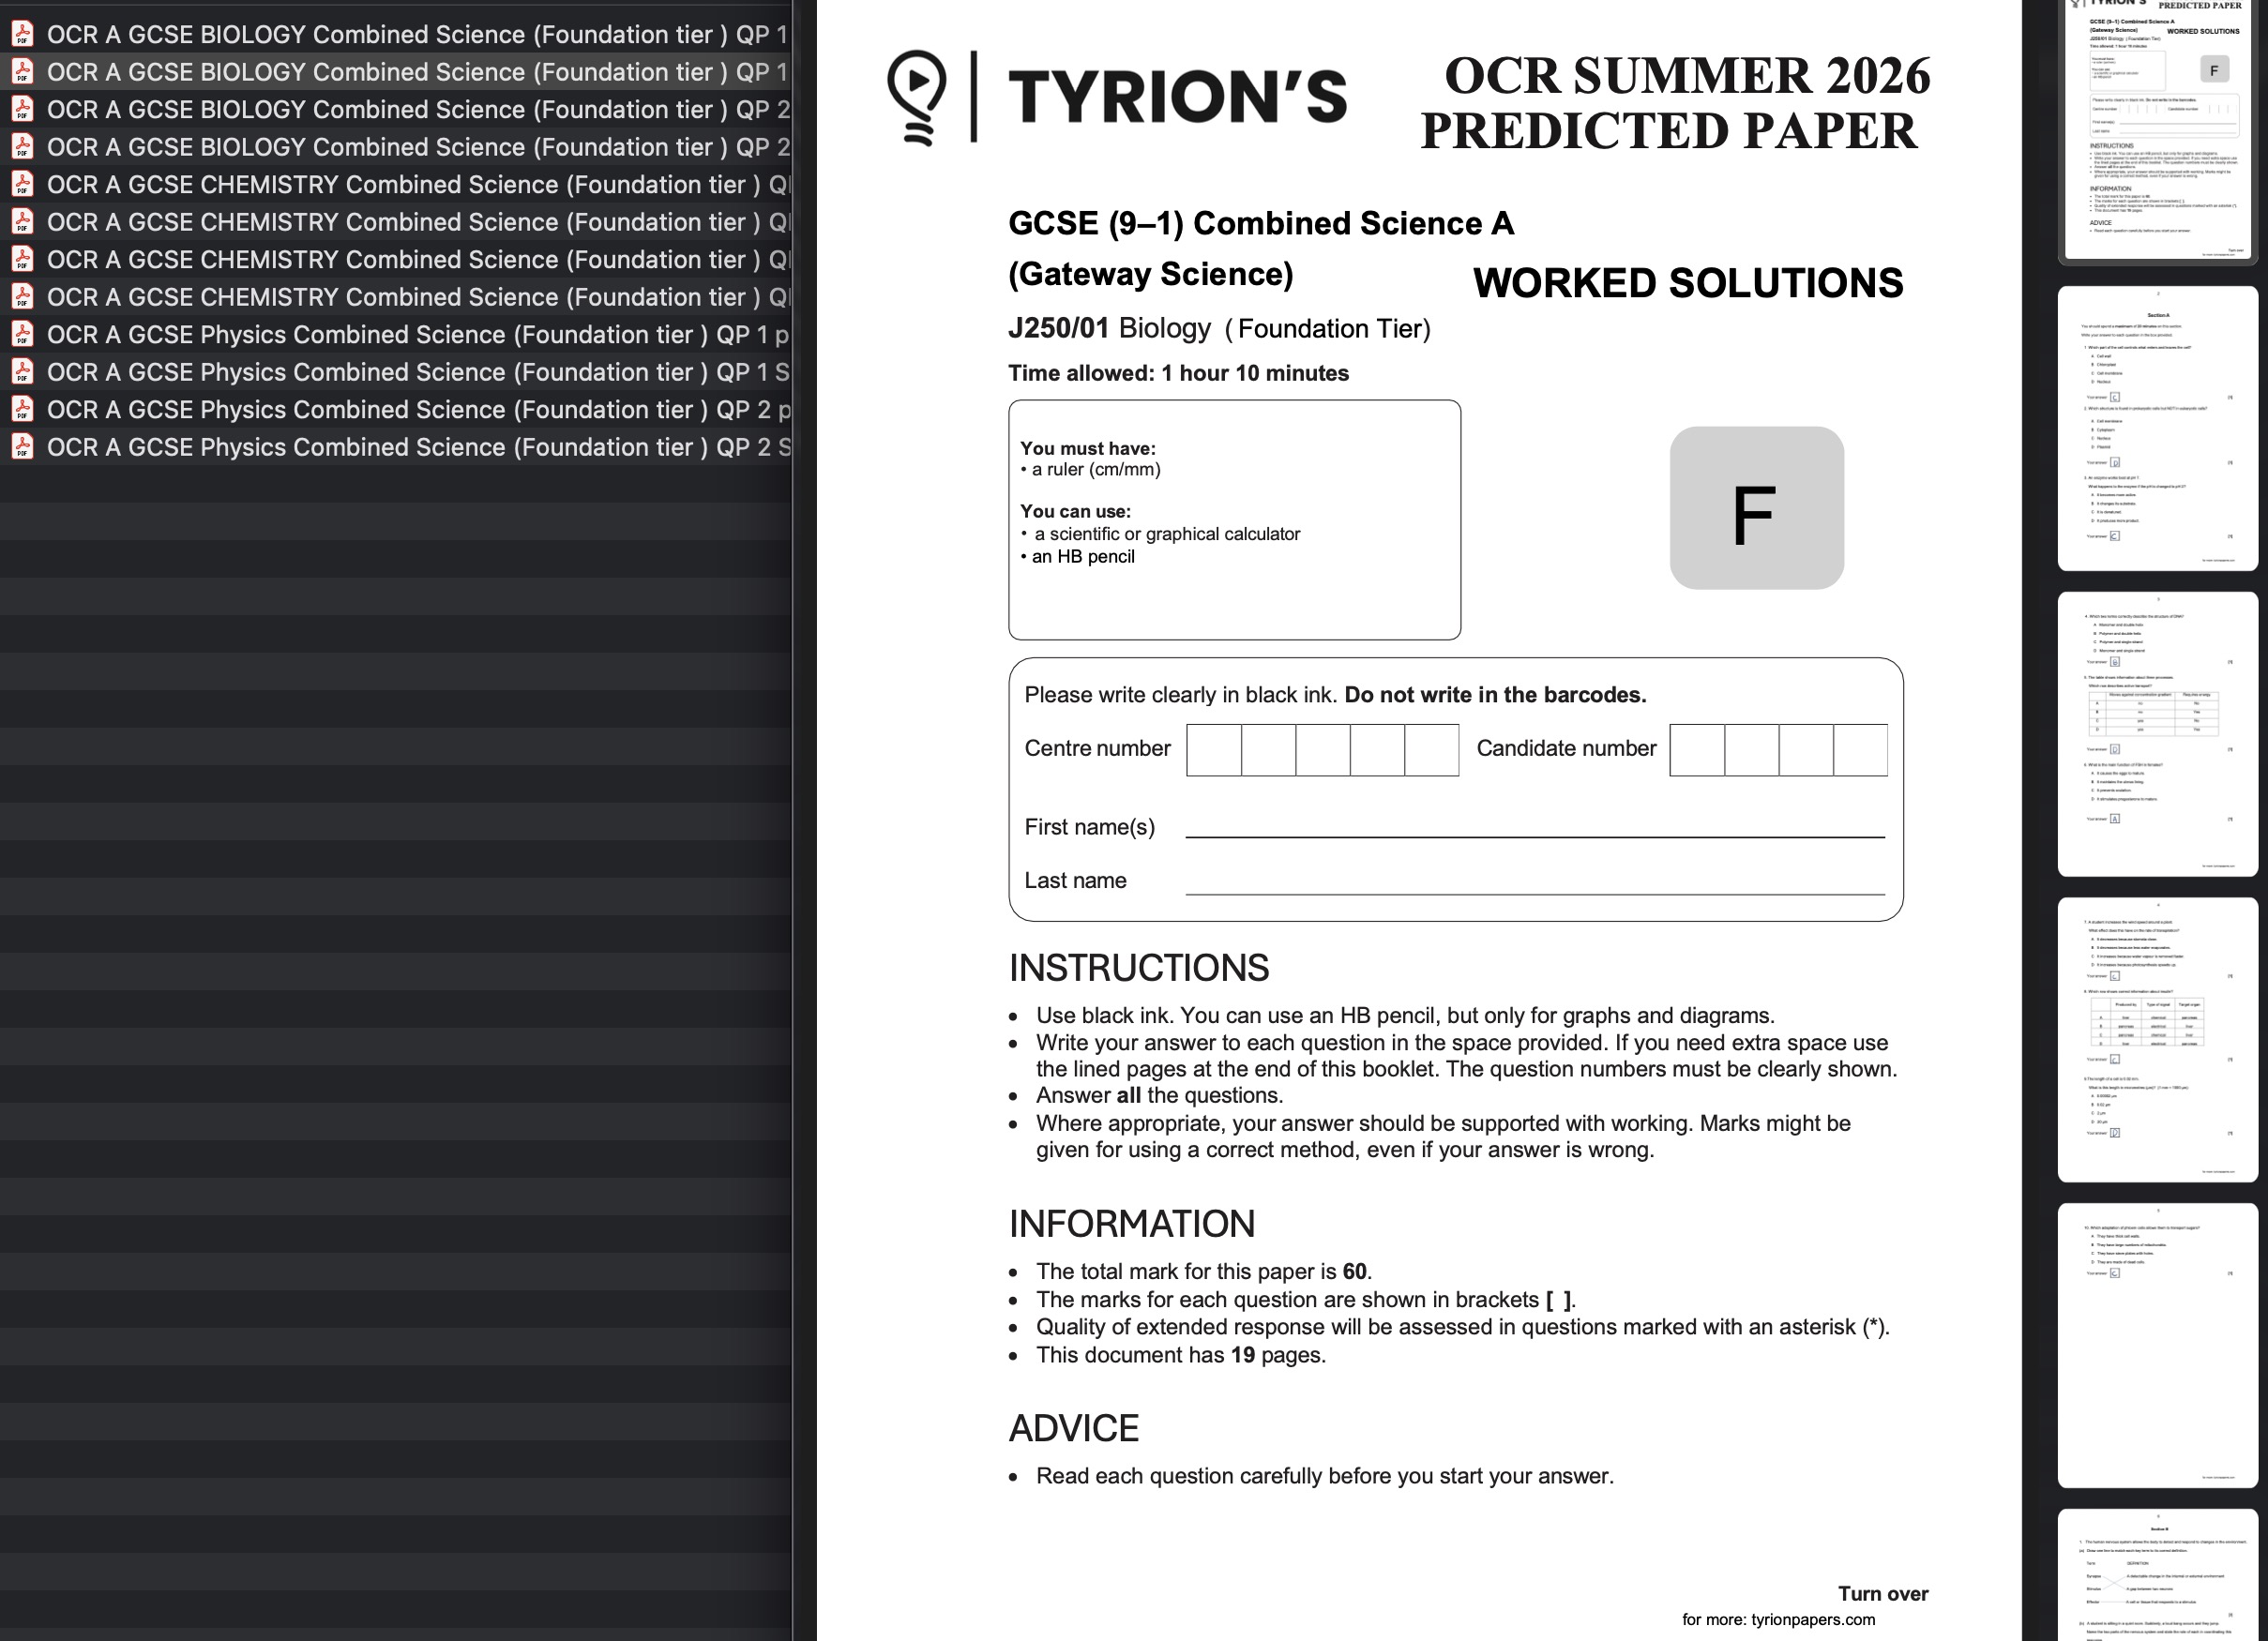This screenshot has width=2268, height=1641.
Task: Click PDF icon of Physics QP 1 p file
Action: [x=22, y=334]
